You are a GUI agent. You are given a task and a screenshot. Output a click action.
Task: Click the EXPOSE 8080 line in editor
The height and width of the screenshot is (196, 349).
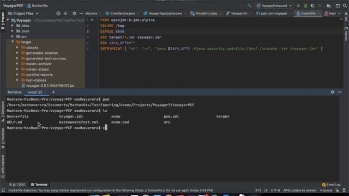112,32
